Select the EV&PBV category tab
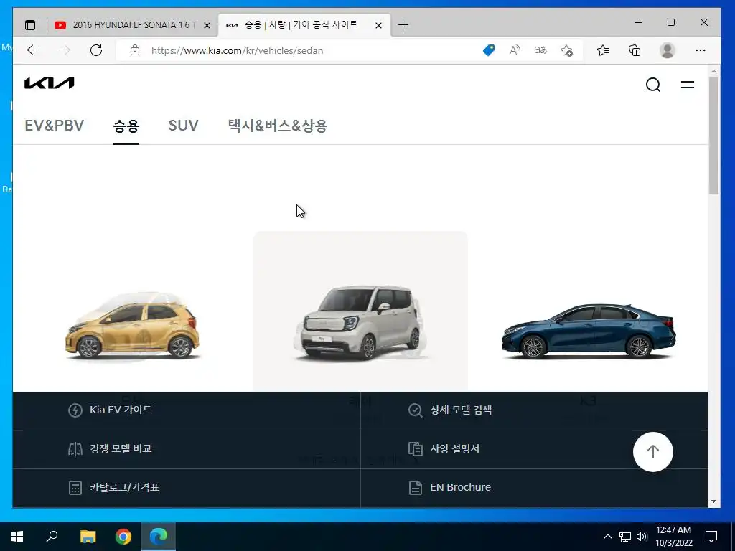This screenshot has height=551, width=735. click(55, 126)
